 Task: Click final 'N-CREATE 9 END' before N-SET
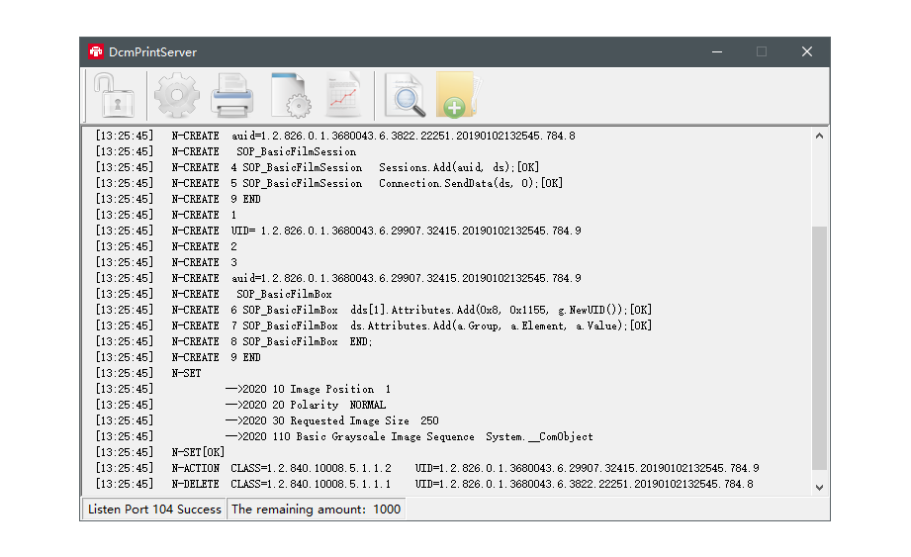click(178, 357)
